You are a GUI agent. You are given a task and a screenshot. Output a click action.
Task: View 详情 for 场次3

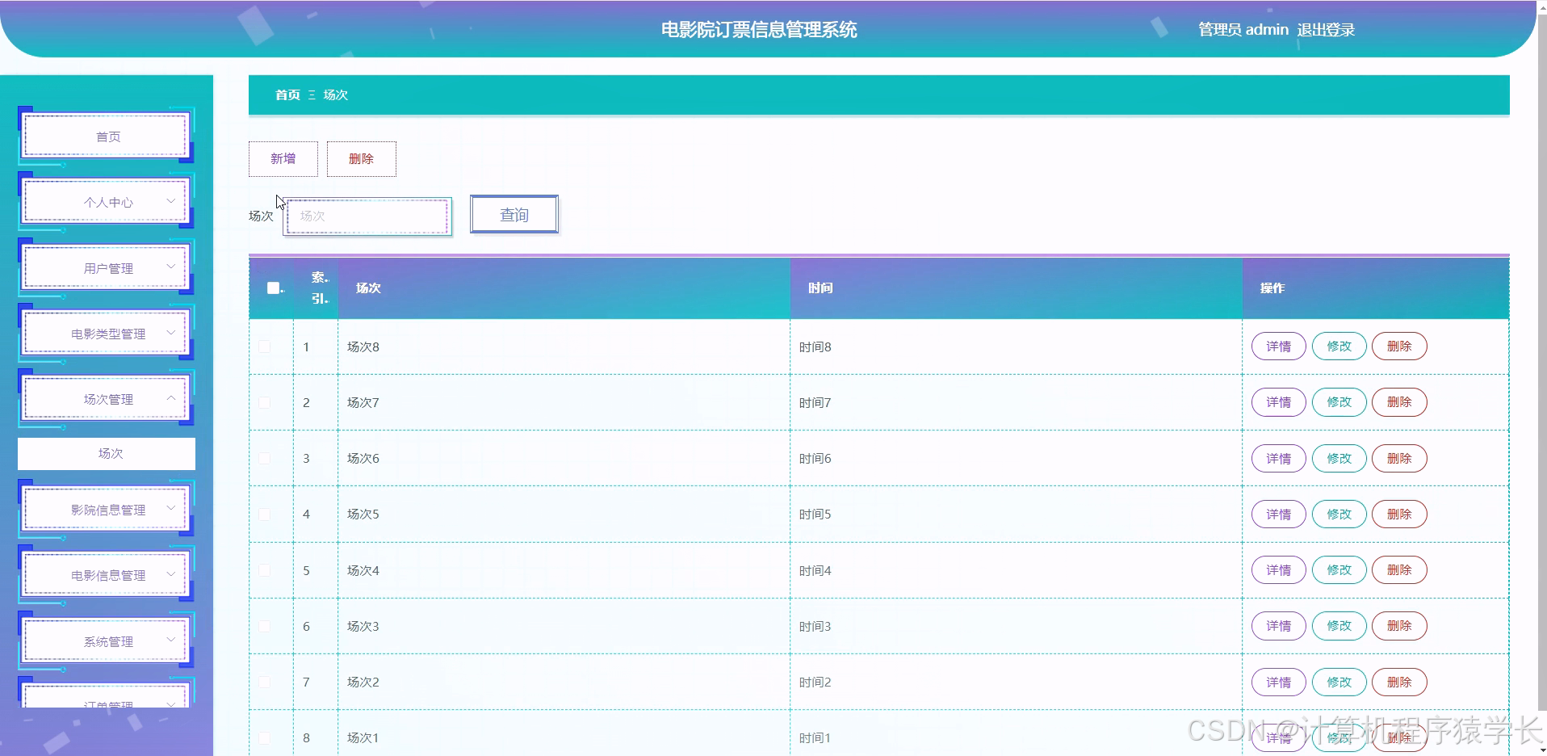click(x=1279, y=626)
